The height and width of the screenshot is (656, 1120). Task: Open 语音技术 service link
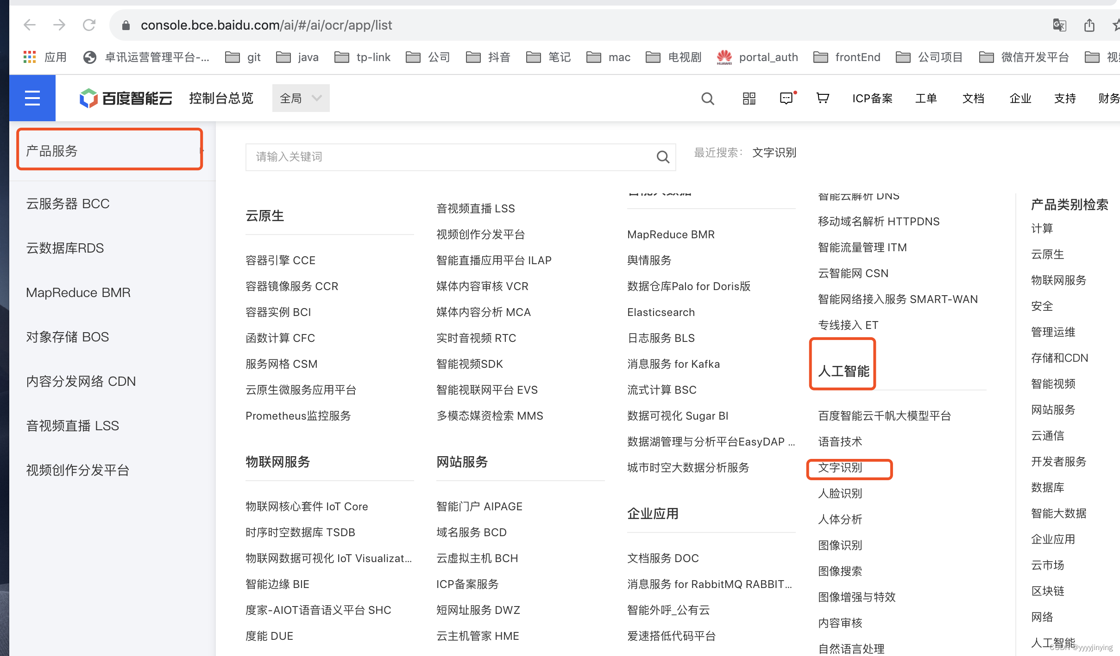pos(840,442)
